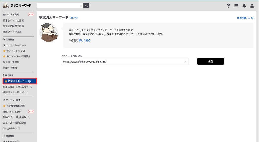
Task: Select 月間検索数の取得 in sidebar
Action: coord(16,106)
